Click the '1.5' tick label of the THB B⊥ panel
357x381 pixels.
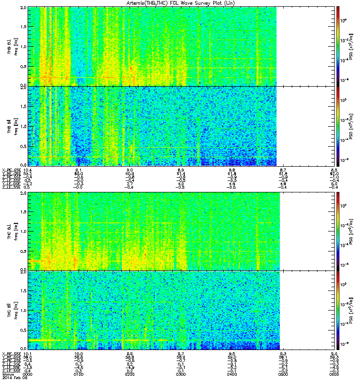[x=23, y=27]
